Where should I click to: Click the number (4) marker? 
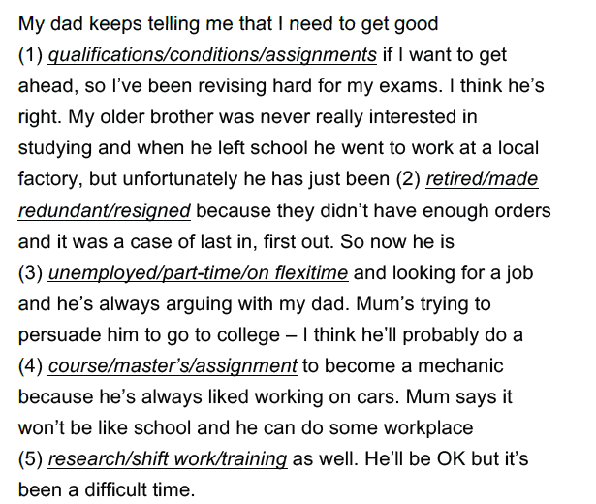pyautogui.click(x=30, y=366)
